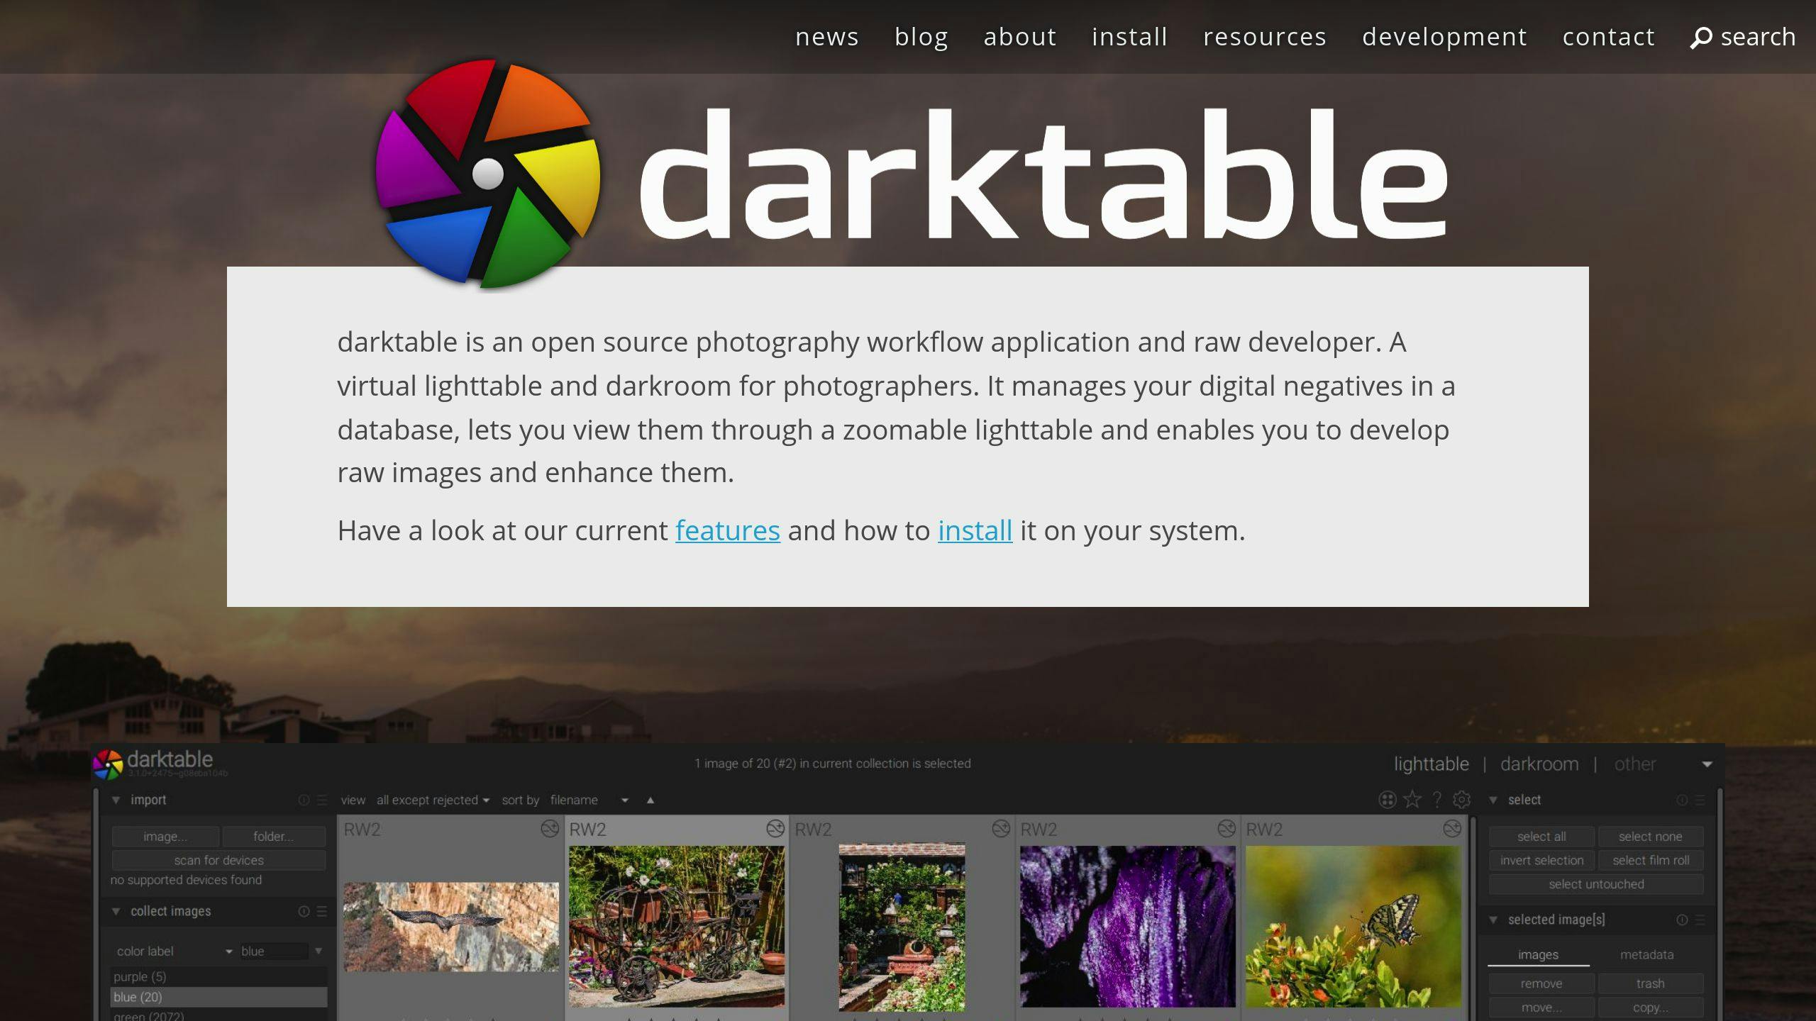Viewport: 1816px width, 1021px height.
Task: Open the contact menu item
Action: (1608, 37)
